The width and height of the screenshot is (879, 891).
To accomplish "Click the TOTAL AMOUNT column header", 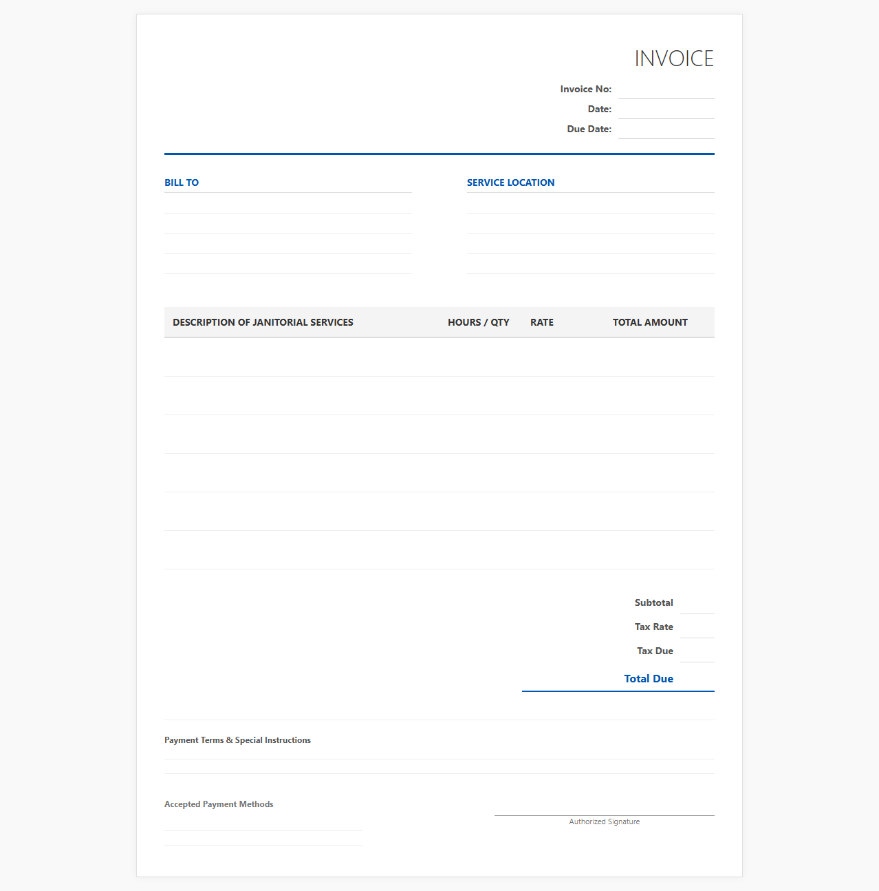I will (650, 322).
